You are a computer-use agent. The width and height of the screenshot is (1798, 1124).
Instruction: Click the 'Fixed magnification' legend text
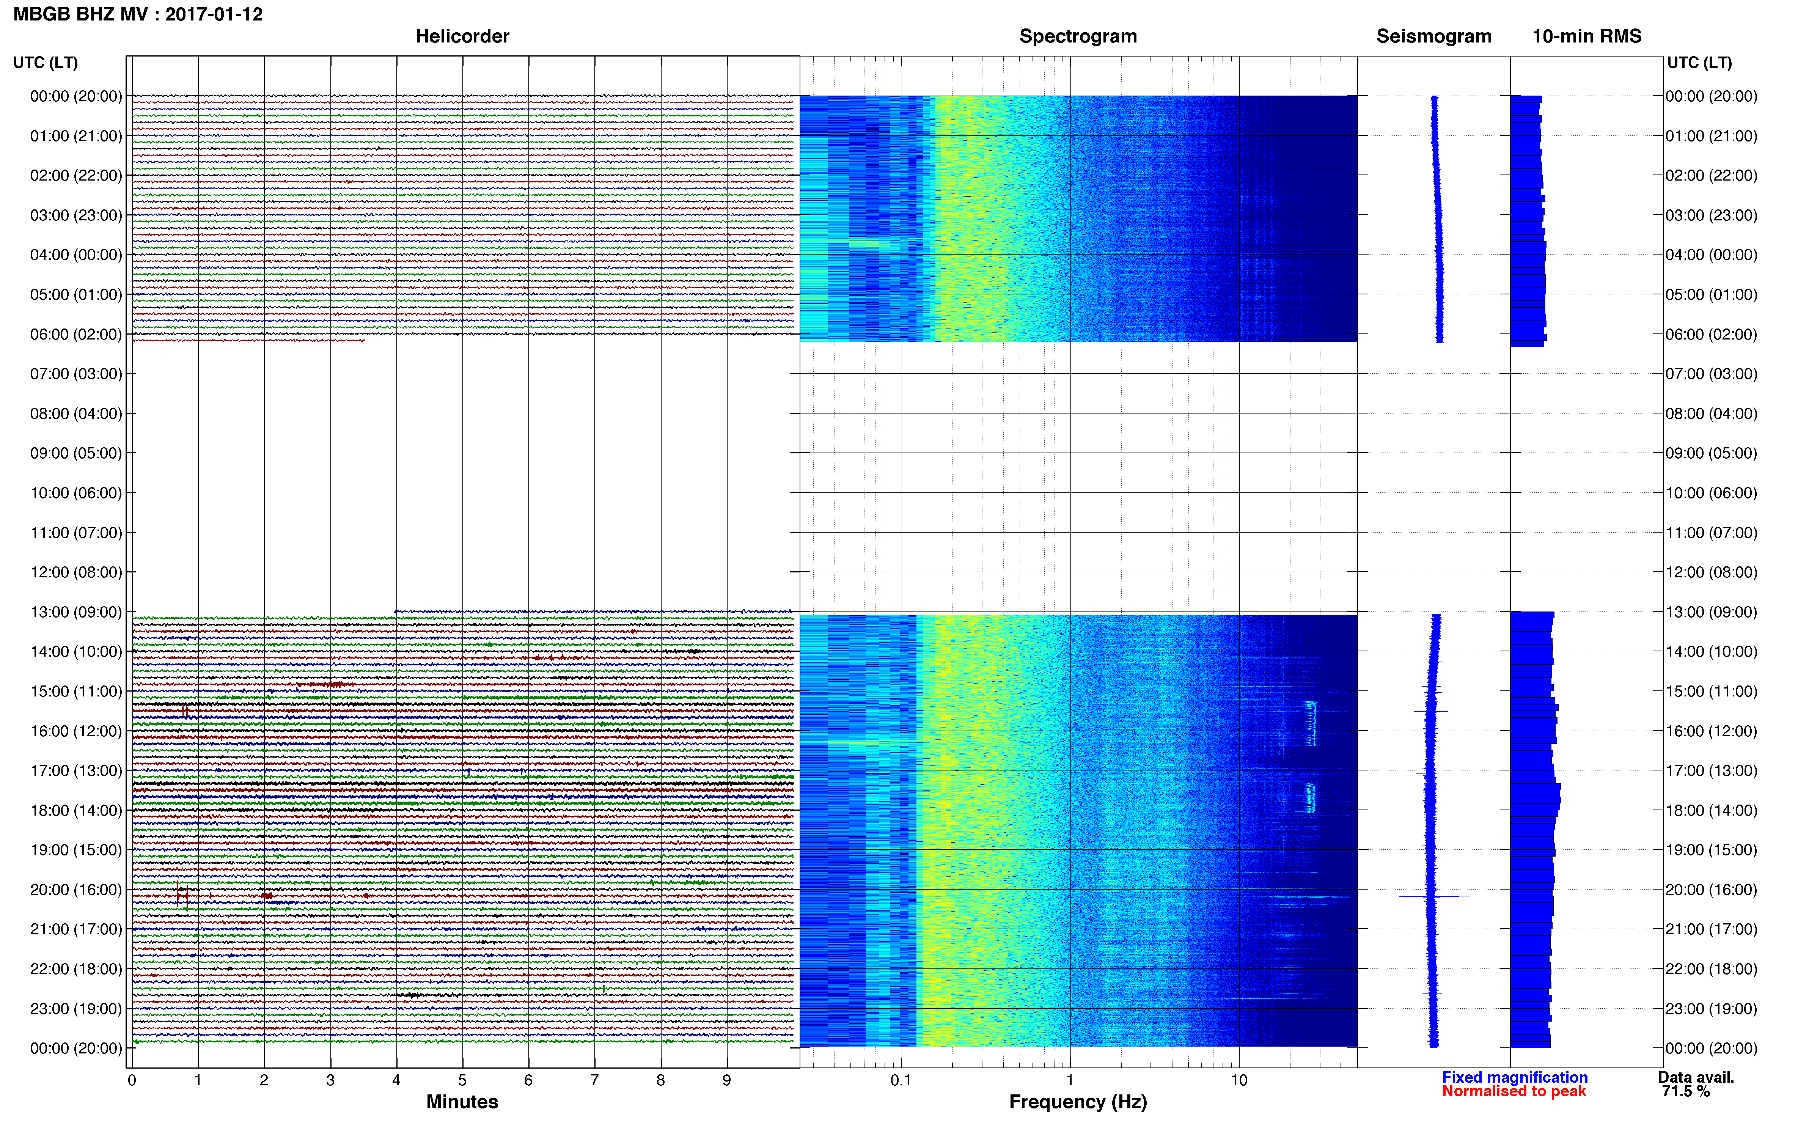[1515, 1077]
